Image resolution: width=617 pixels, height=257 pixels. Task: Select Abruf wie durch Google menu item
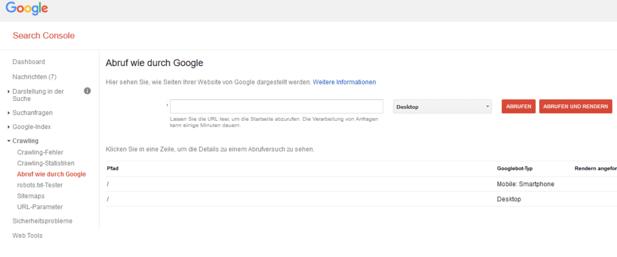click(x=52, y=174)
